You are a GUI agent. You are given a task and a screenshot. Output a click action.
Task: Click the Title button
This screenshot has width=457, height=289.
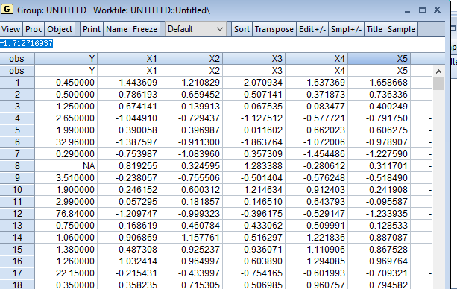(374, 29)
